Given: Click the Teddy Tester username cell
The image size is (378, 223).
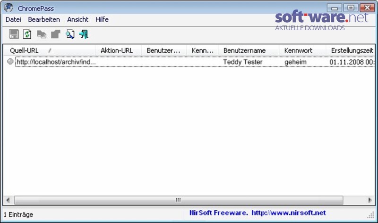Looking at the screenshot, I should [x=243, y=62].
